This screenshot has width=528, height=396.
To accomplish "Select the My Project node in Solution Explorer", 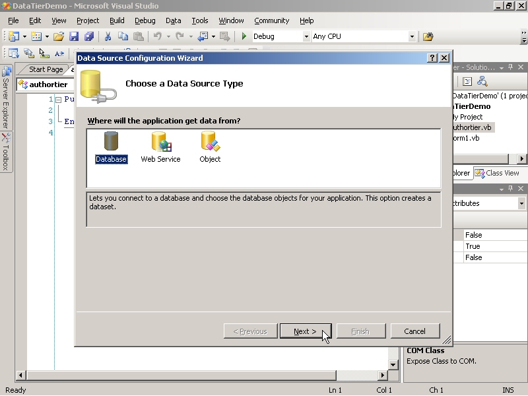I will (x=467, y=117).
